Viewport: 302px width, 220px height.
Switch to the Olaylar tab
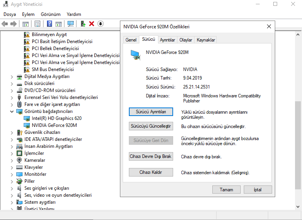pyautogui.click(x=186, y=40)
